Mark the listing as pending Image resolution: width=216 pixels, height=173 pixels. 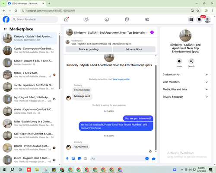tap(89, 49)
